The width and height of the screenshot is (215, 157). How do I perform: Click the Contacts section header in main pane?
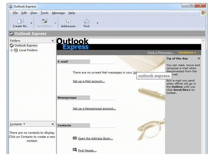[73, 125]
